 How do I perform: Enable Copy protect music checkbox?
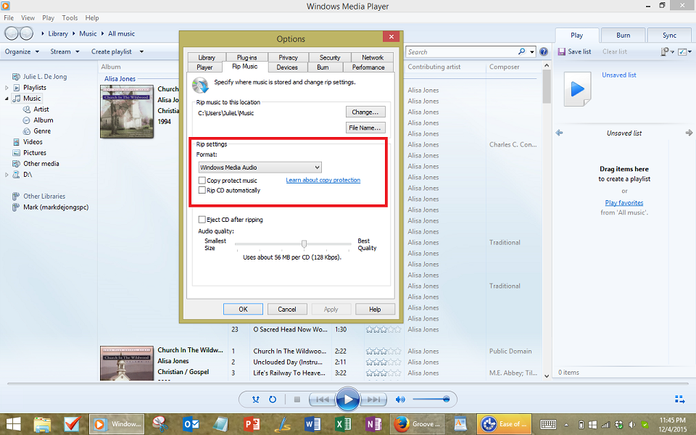[202, 181]
